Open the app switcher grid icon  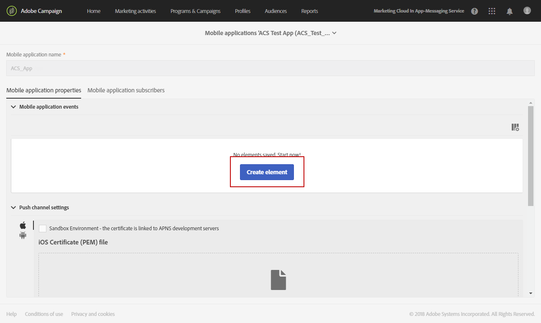(x=492, y=11)
